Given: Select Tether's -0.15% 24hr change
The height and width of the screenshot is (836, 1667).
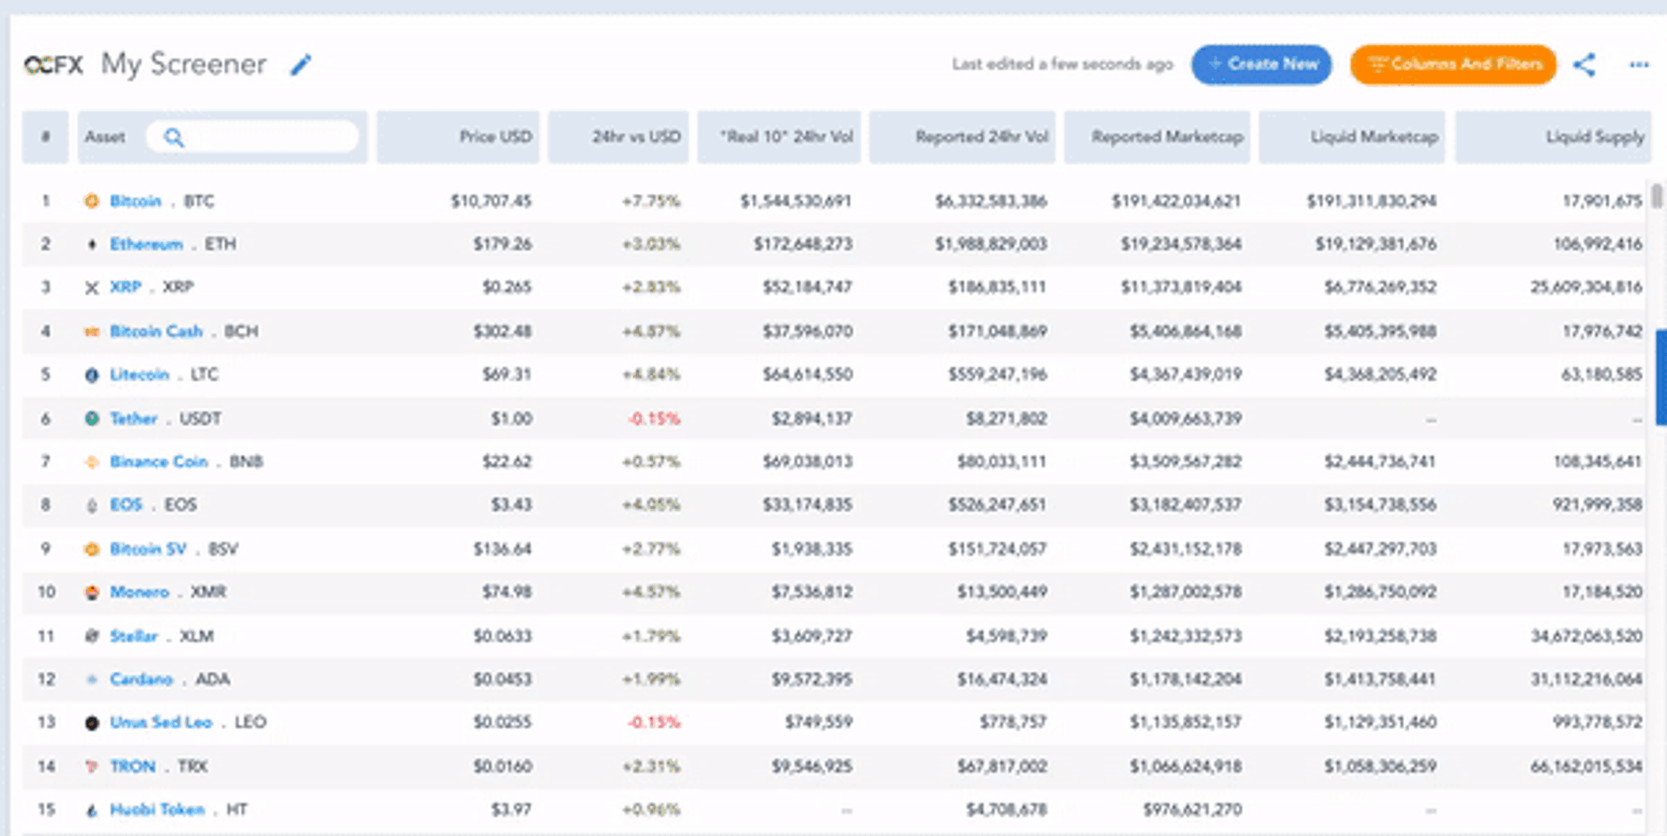Looking at the screenshot, I should pyautogui.click(x=654, y=418).
